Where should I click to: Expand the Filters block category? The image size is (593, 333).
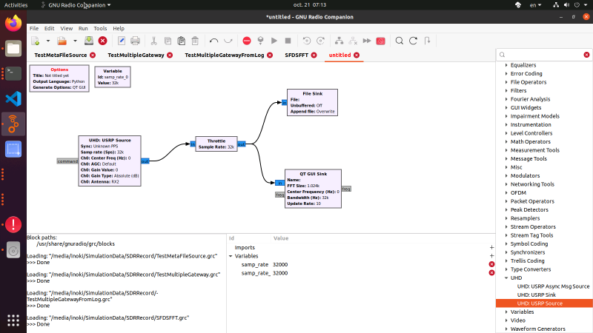[x=506, y=90]
